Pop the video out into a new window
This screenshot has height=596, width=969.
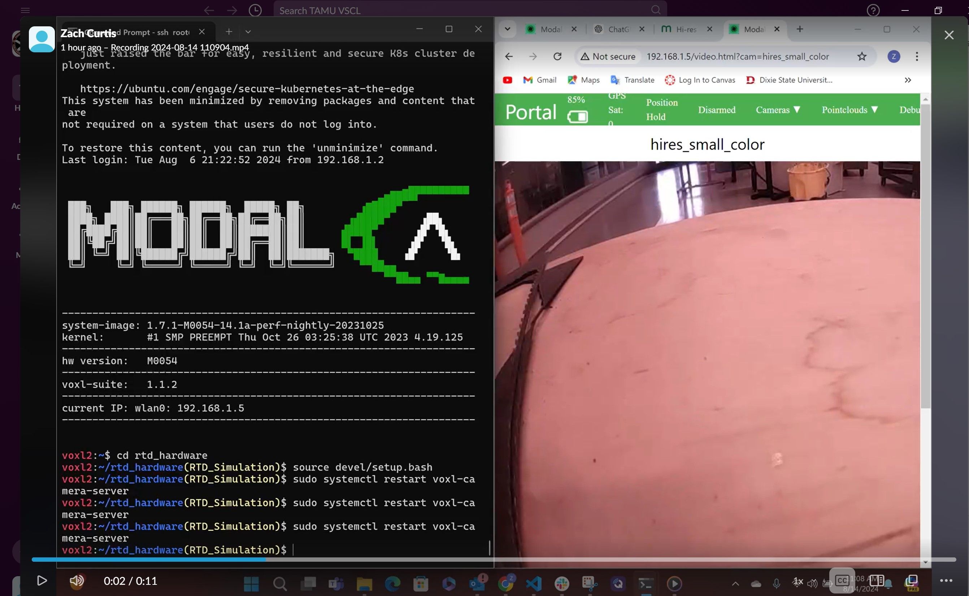click(x=912, y=580)
